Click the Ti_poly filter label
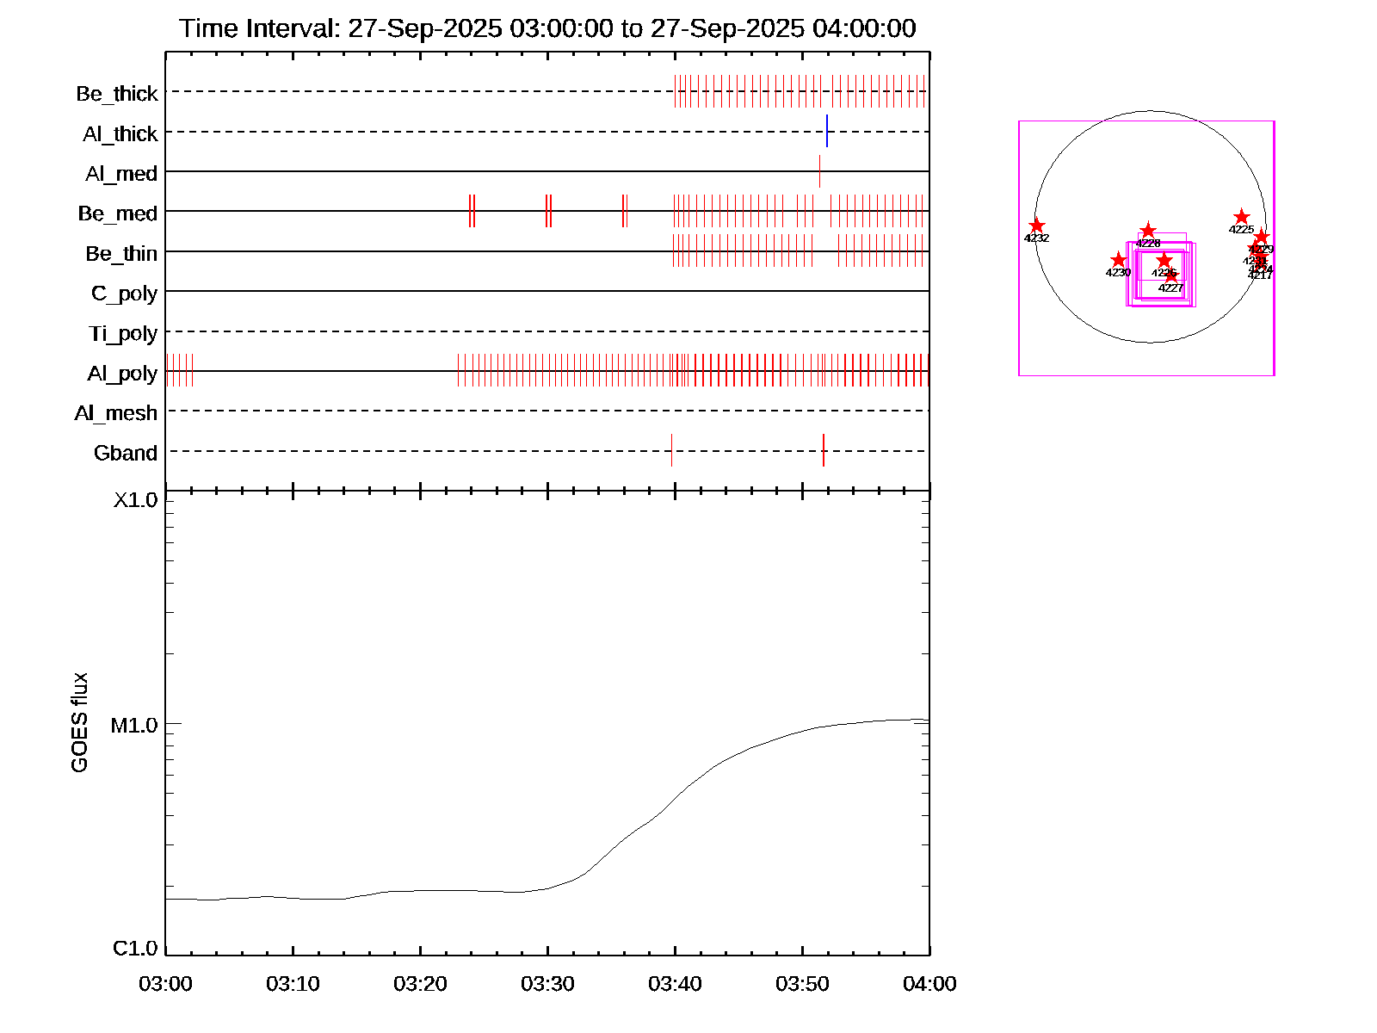 coord(123,333)
